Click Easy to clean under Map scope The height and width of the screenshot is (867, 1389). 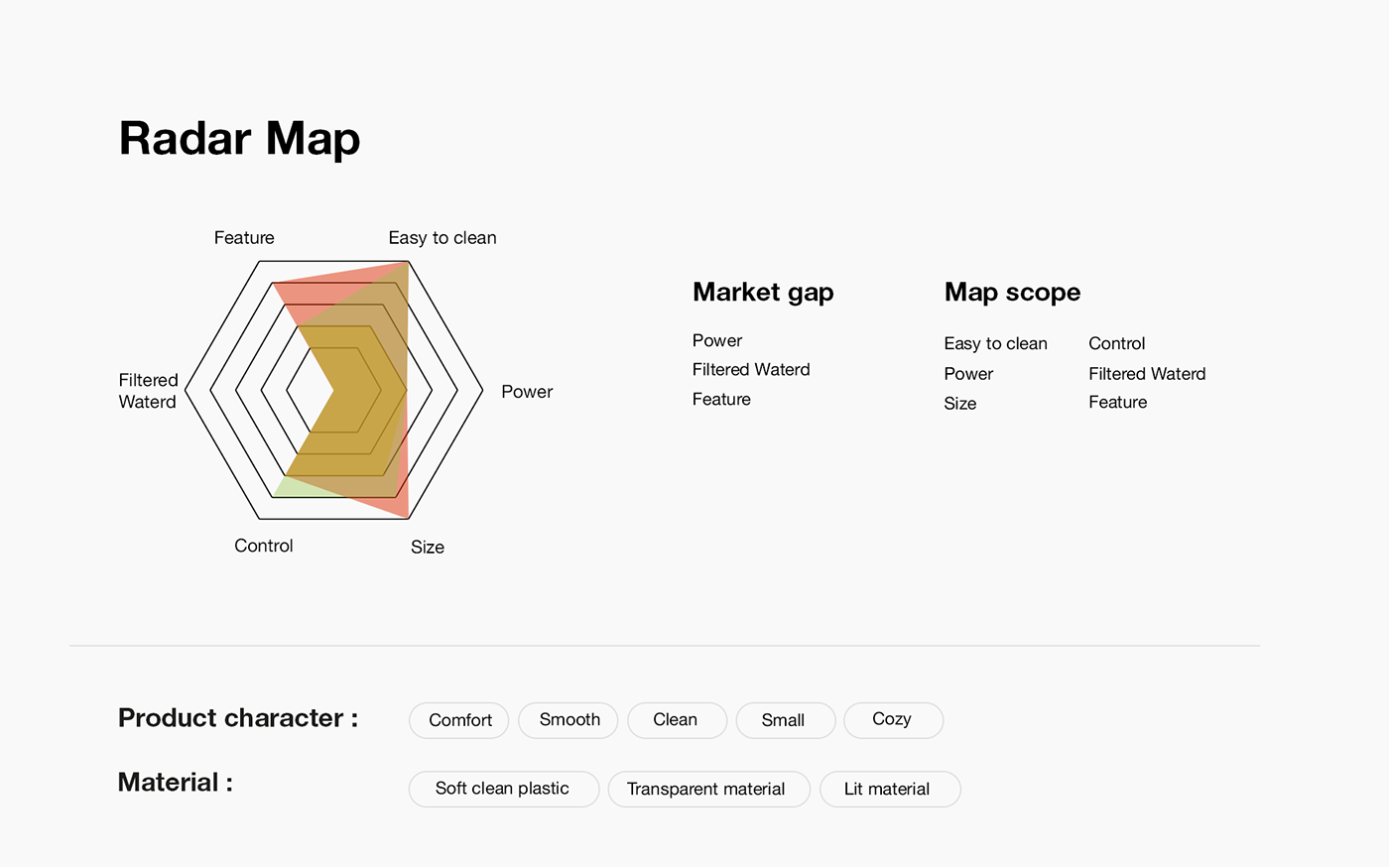tap(995, 344)
